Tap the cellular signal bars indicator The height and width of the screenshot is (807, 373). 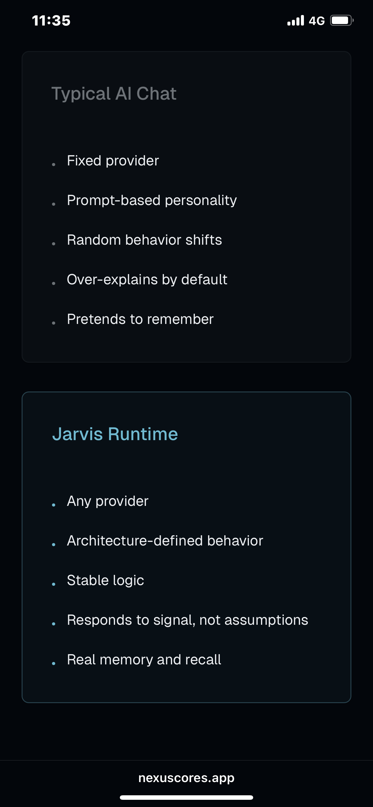pos(295,20)
